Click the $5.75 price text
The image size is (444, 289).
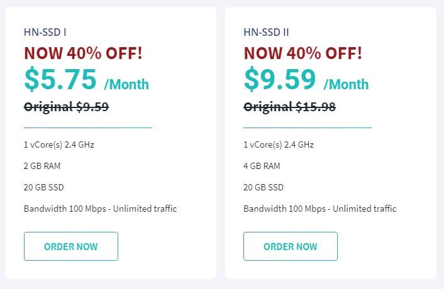coord(60,79)
